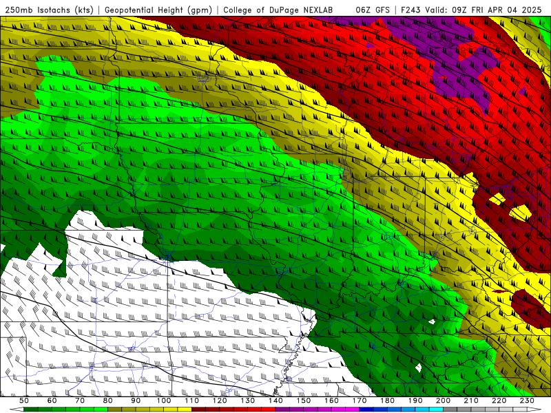Image resolution: width=551 pixels, height=413 pixels.
Task: Click the 'Valid: 09Z FRI APR 04 2025' text
Action: 484,10
